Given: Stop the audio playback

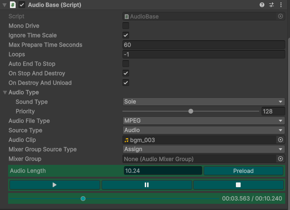Looking at the screenshot, I should pos(238,185).
